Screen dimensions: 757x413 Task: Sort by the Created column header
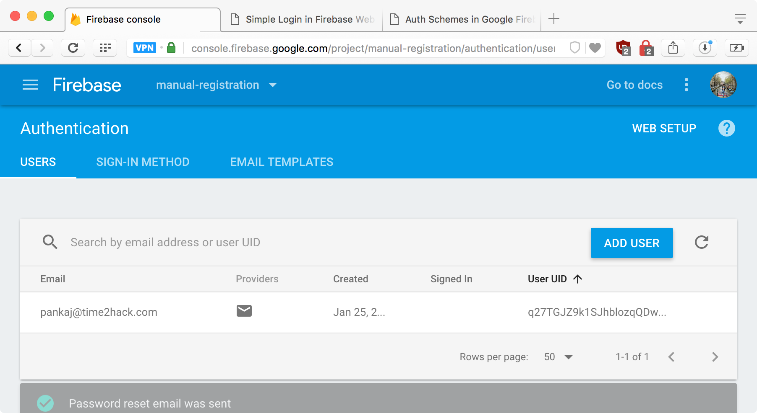[x=351, y=279]
